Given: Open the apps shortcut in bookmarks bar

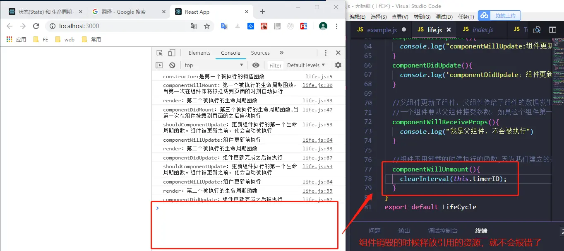Looking at the screenshot, I should pyautogui.click(x=17, y=39).
